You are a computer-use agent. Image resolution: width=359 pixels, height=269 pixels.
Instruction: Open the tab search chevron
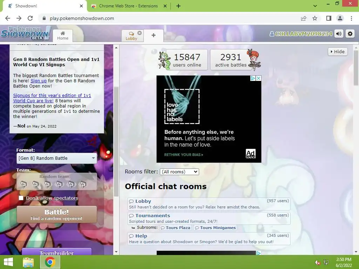tap(315, 6)
